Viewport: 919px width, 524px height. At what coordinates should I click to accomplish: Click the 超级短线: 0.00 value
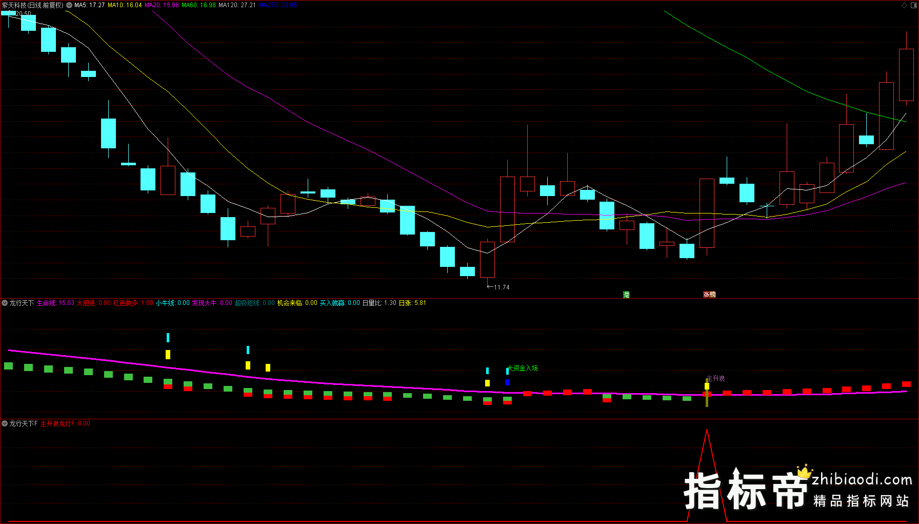point(255,303)
